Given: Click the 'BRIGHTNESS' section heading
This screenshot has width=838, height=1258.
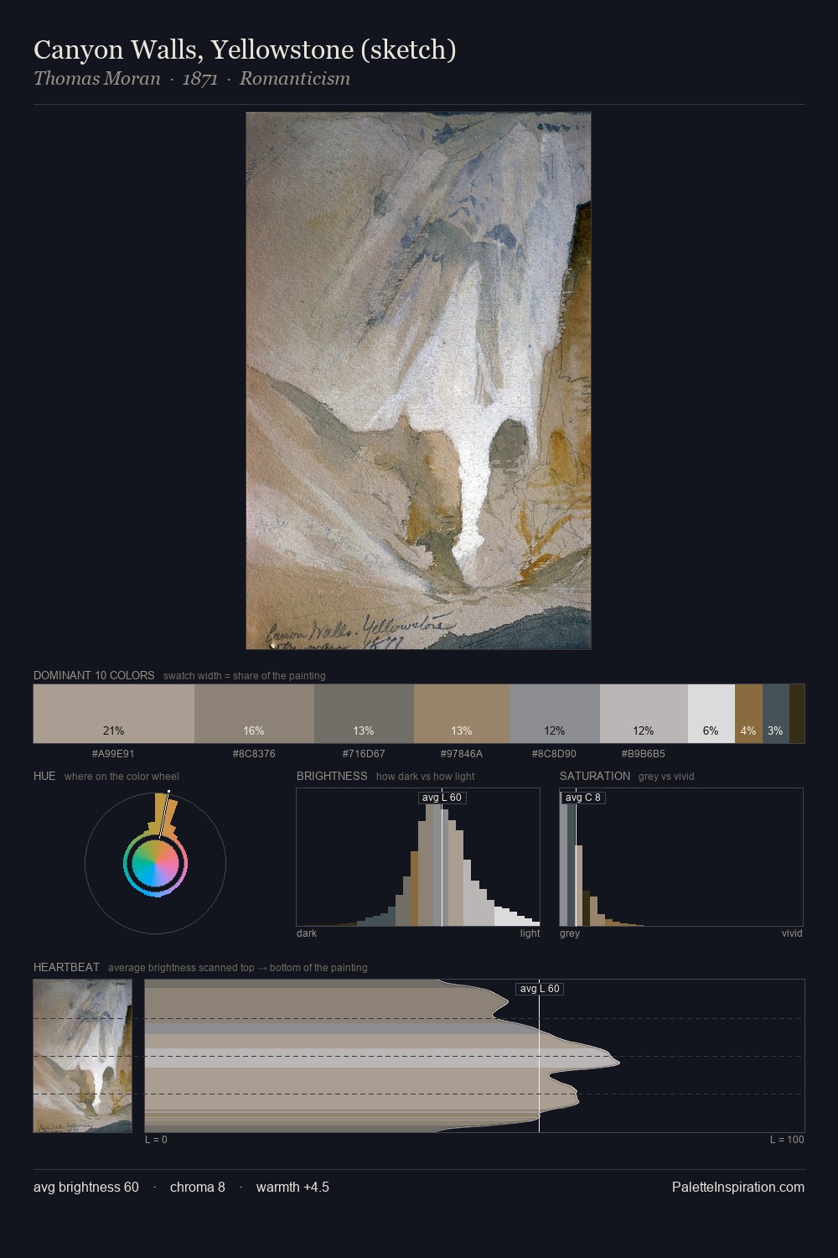Looking at the screenshot, I should tap(332, 777).
